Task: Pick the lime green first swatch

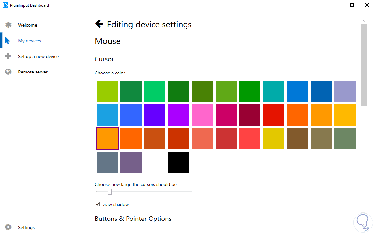Action: pos(107,91)
